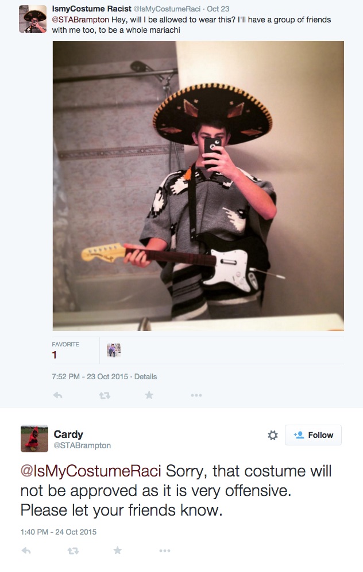Open more options on Cardy's tweet
The width and height of the screenshot is (363, 572).
165,551
